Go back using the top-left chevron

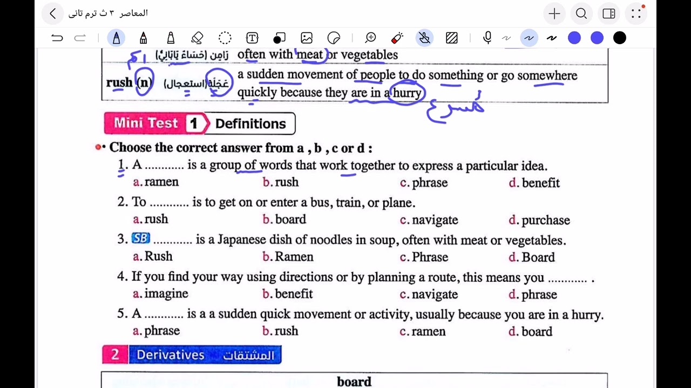pyautogui.click(x=52, y=13)
